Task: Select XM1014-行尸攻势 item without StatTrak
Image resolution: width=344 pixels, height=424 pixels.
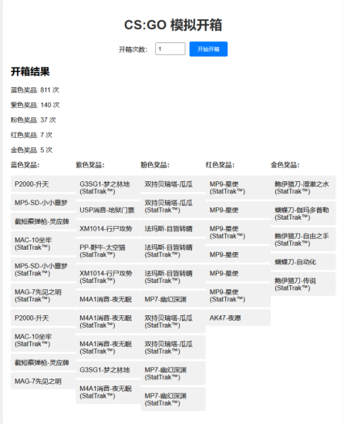Action: coord(108,229)
